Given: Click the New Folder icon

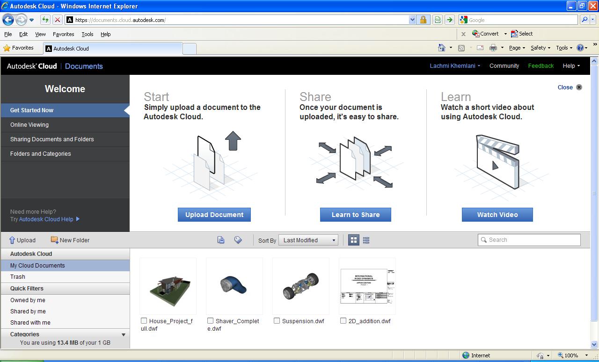Looking at the screenshot, I should (54, 240).
